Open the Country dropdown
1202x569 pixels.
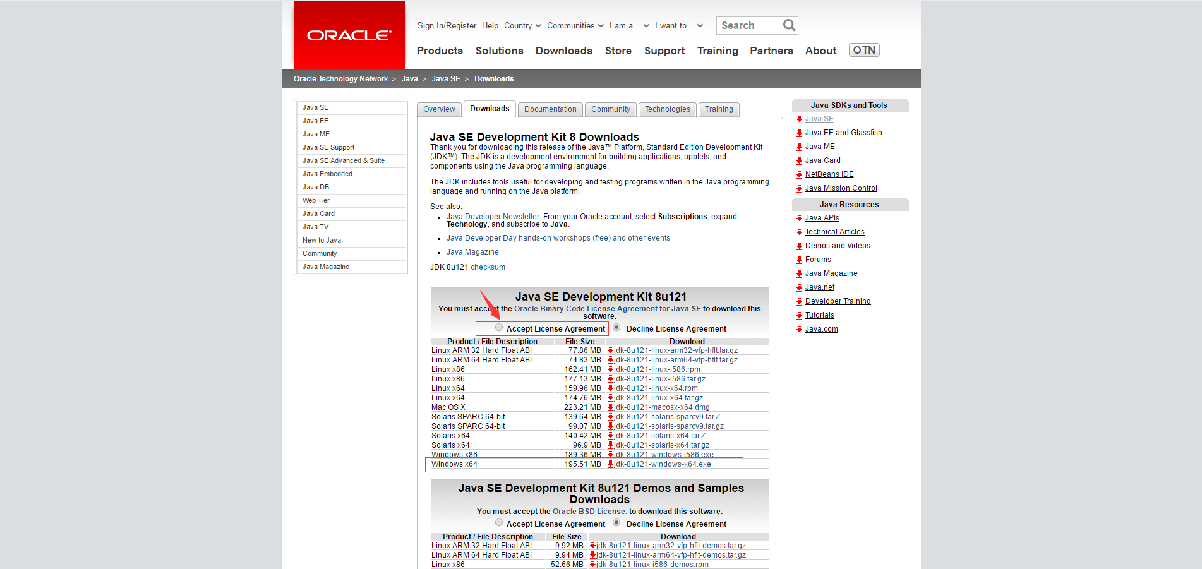pos(522,26)
